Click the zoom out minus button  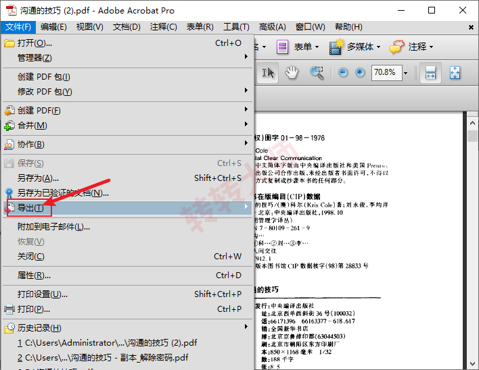point(343,72)
